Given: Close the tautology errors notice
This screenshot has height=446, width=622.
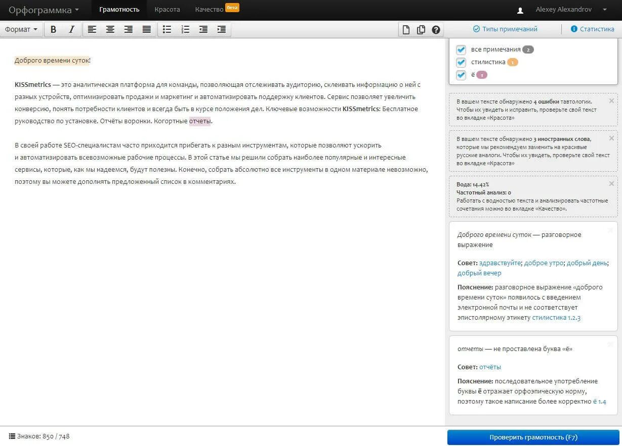Looking at the screenshot, I should [611, 101].
